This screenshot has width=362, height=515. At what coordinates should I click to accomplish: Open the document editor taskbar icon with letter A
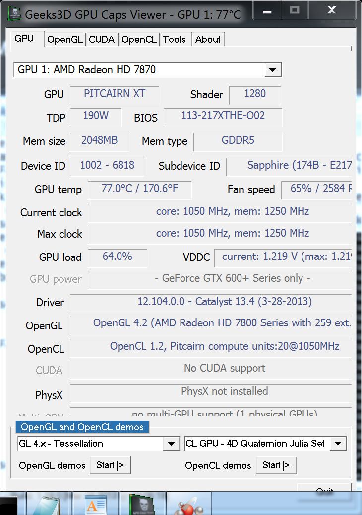[x=95, y=504]
